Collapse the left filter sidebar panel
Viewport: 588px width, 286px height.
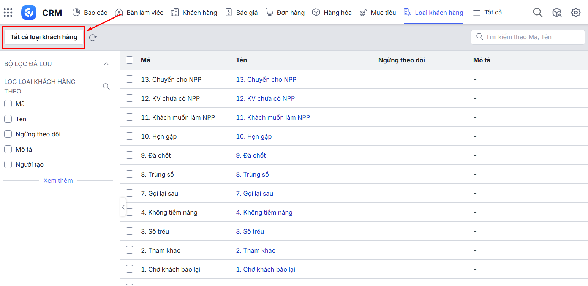coord(123,207)
